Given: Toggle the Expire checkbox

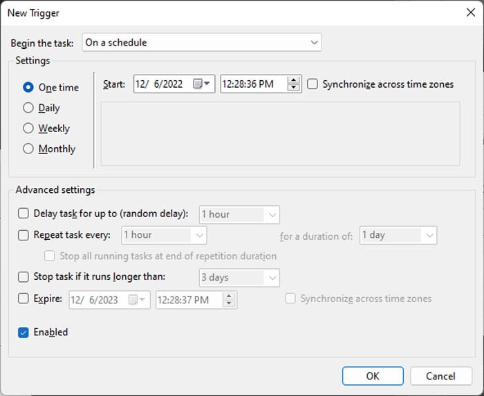Looking at the screenshot, I should coord(23,299).
